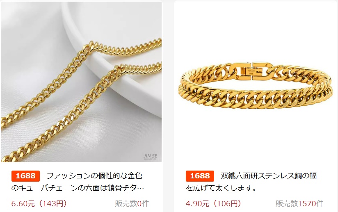Image resolution: width=338 pixels, height=212 pixels.
Task: Click the blank white area above the bracelet
Action: click(256, 30)
